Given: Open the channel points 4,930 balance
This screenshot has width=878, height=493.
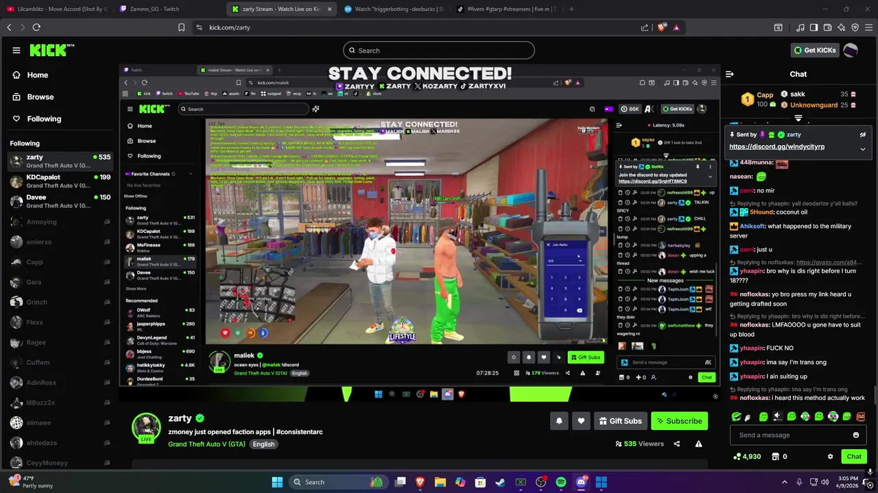Looking at the screenshot, I should [747, 457].
